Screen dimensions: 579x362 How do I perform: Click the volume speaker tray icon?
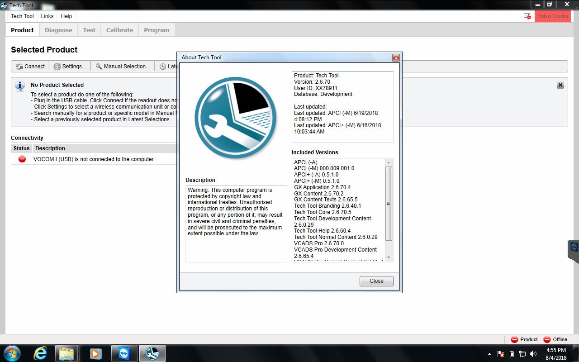533,354
